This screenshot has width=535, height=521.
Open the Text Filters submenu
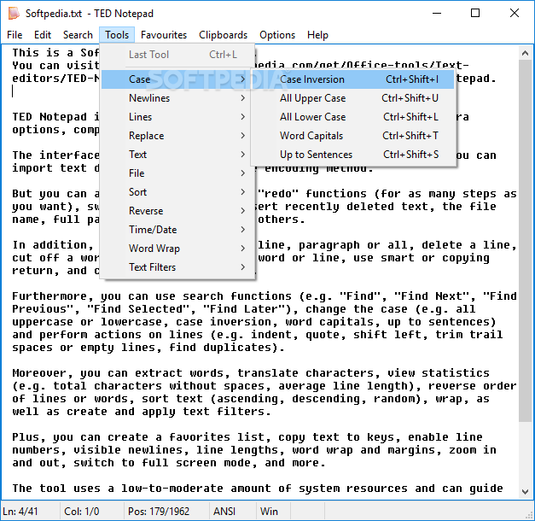(177, 267)
